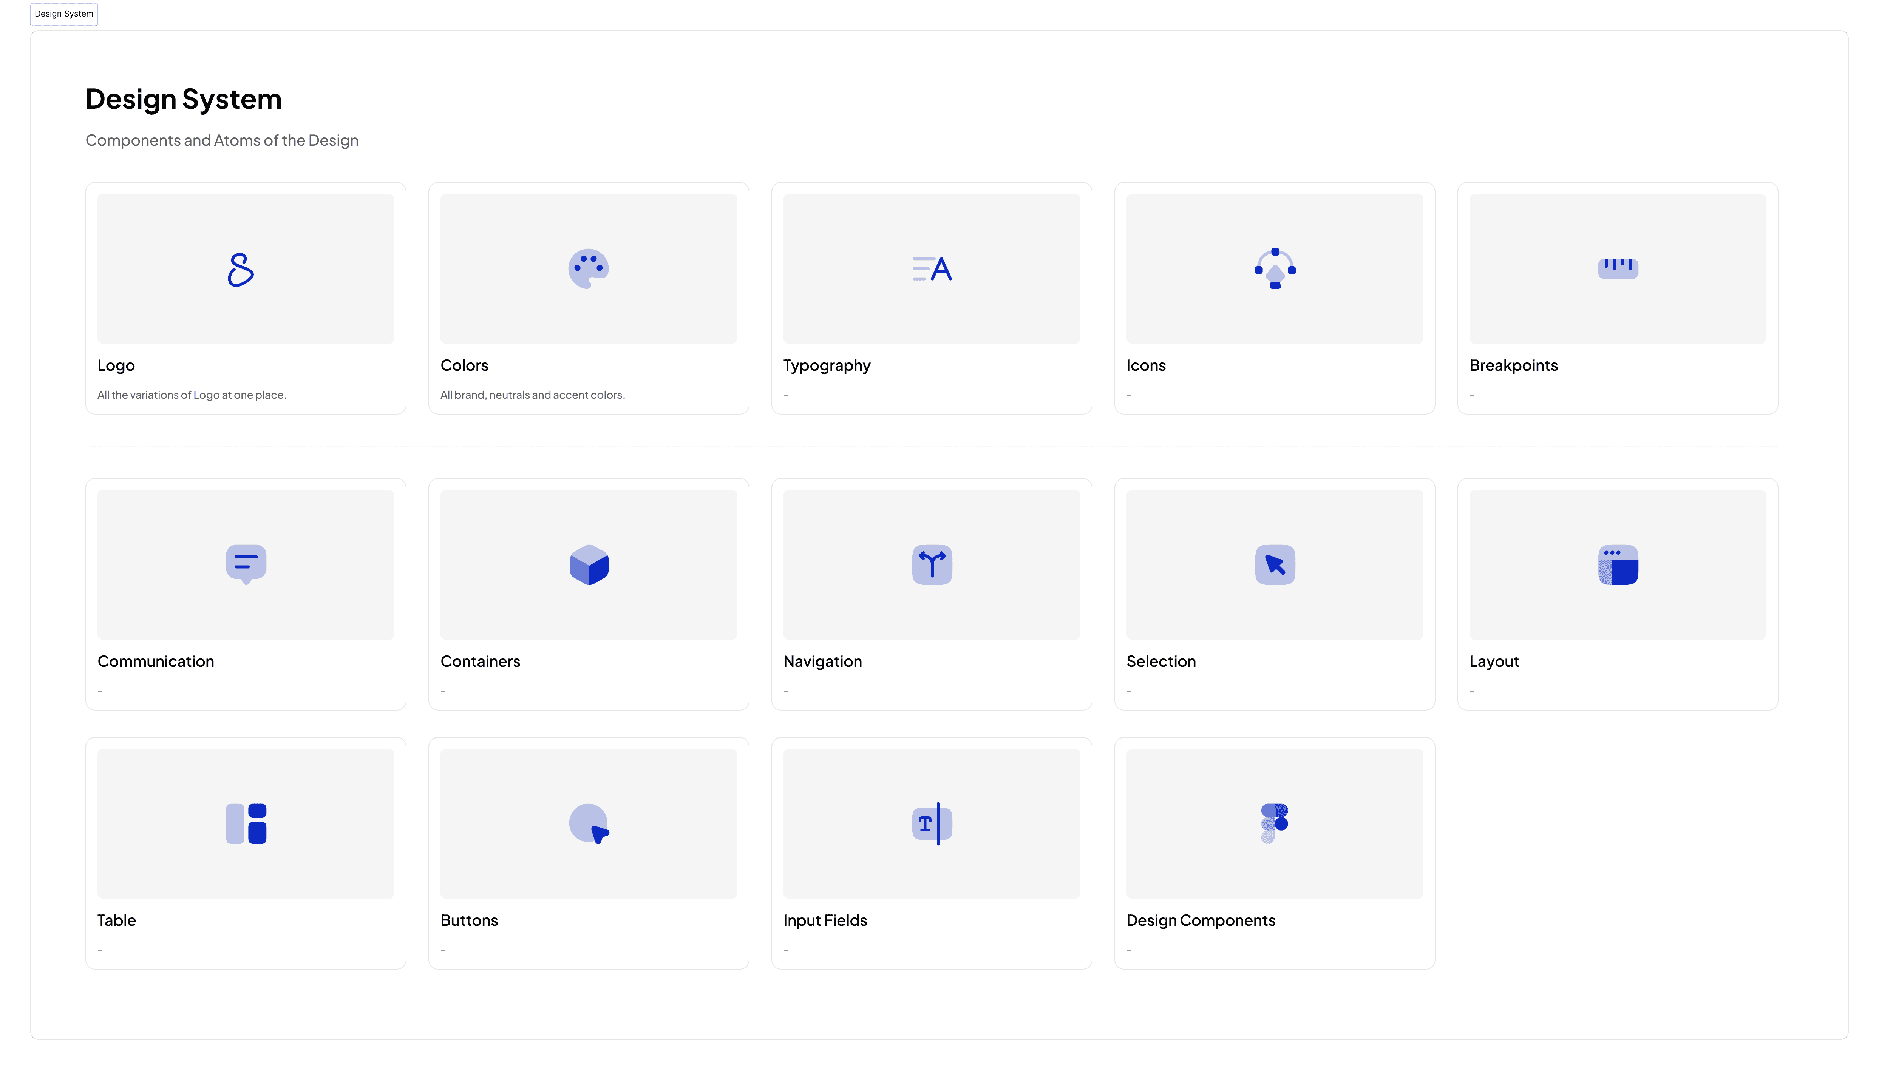
Task: Click the Navigation branching arrows icon
Action: 932,564
